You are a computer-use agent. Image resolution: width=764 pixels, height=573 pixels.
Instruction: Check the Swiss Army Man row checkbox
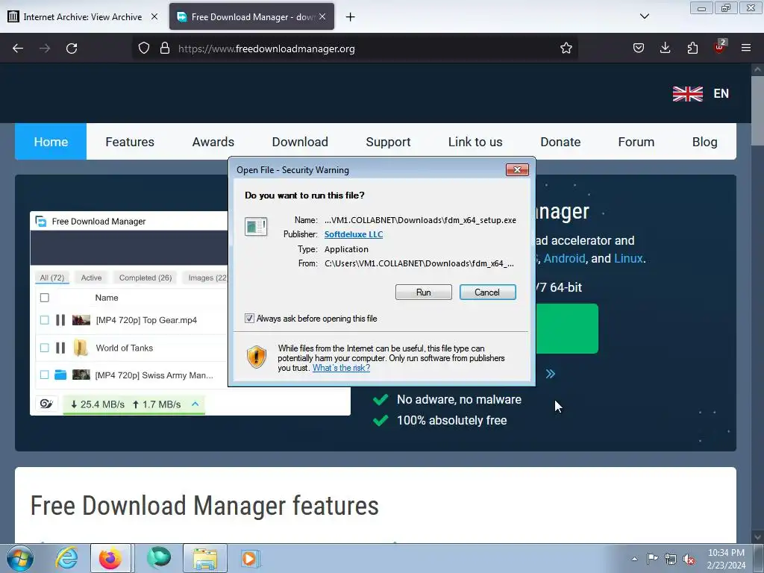click(44, 375)
